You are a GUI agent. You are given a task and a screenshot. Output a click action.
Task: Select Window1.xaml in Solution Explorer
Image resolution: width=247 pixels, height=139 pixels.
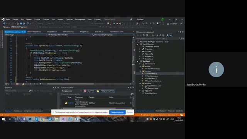point(153,88)
